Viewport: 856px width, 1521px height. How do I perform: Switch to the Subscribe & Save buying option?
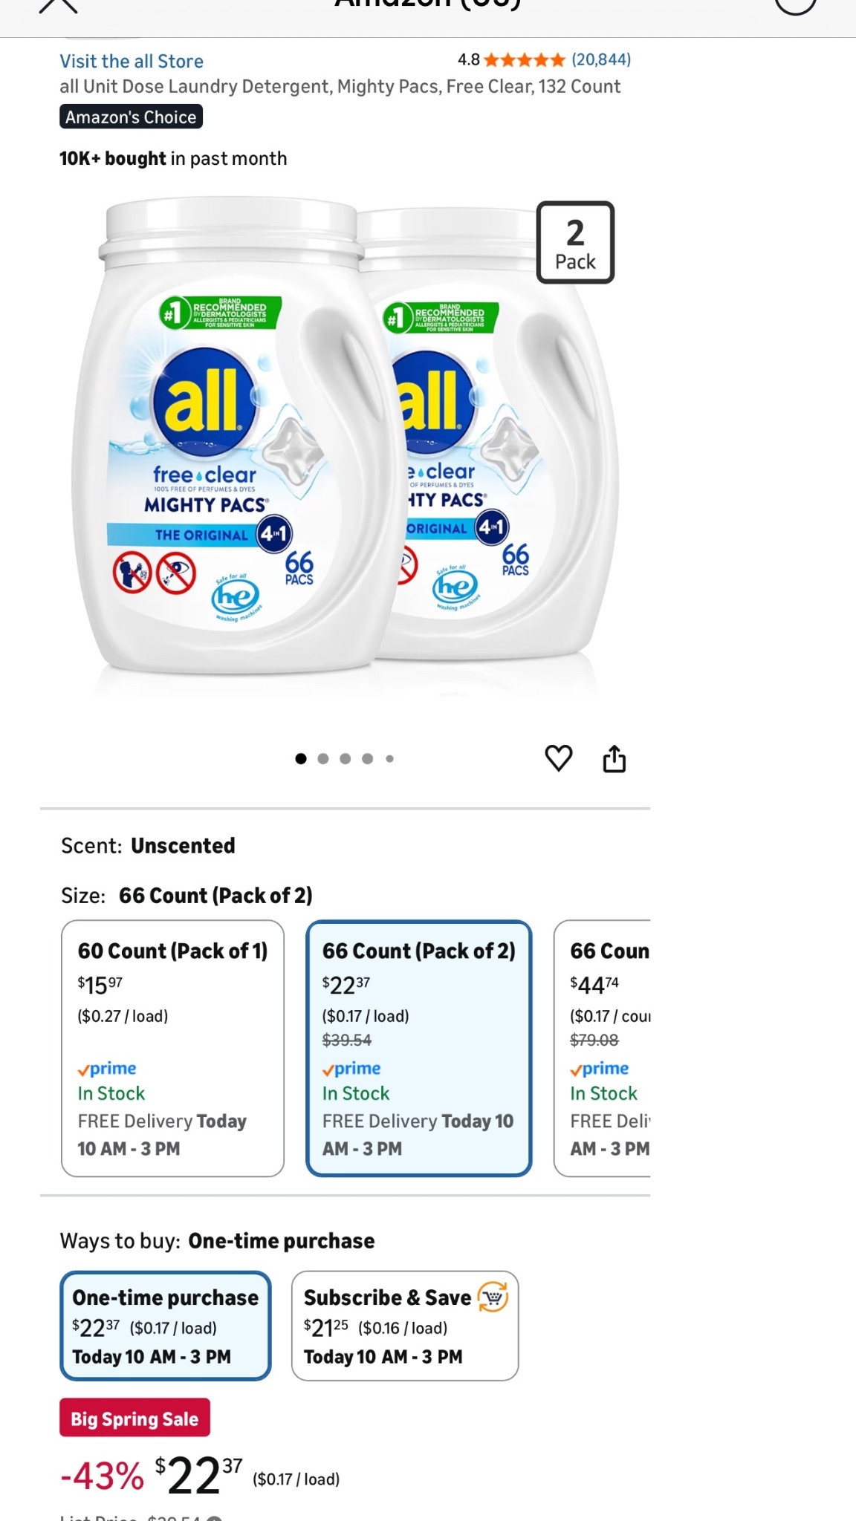pos(405,1326)
